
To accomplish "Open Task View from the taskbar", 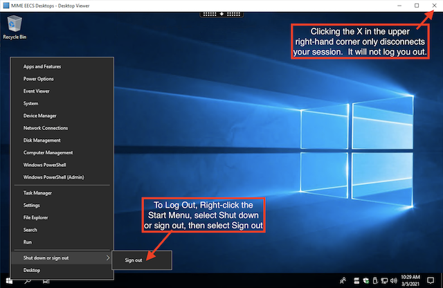I will click(46, 282).
